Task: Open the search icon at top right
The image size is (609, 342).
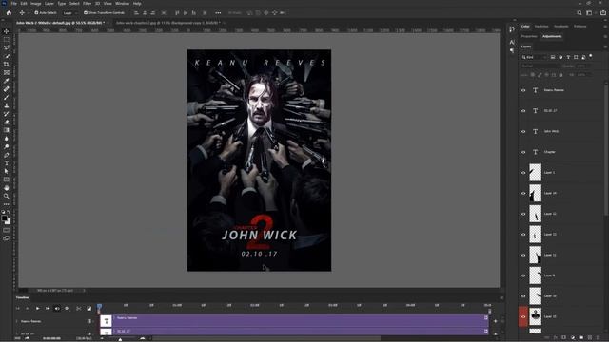Action: click(580, 12)
